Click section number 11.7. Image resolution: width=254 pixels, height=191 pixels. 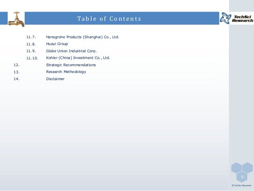(31, 37)
